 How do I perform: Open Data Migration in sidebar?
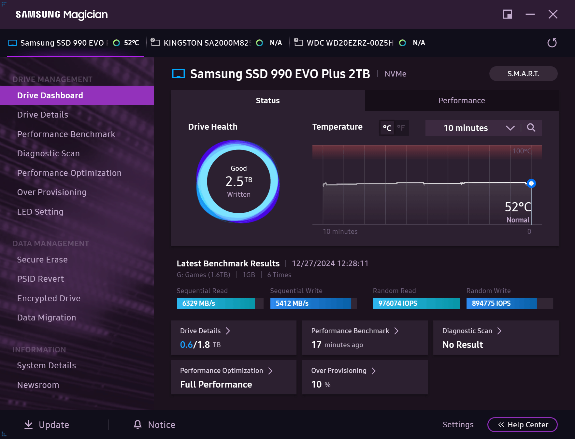pos(77,318)
